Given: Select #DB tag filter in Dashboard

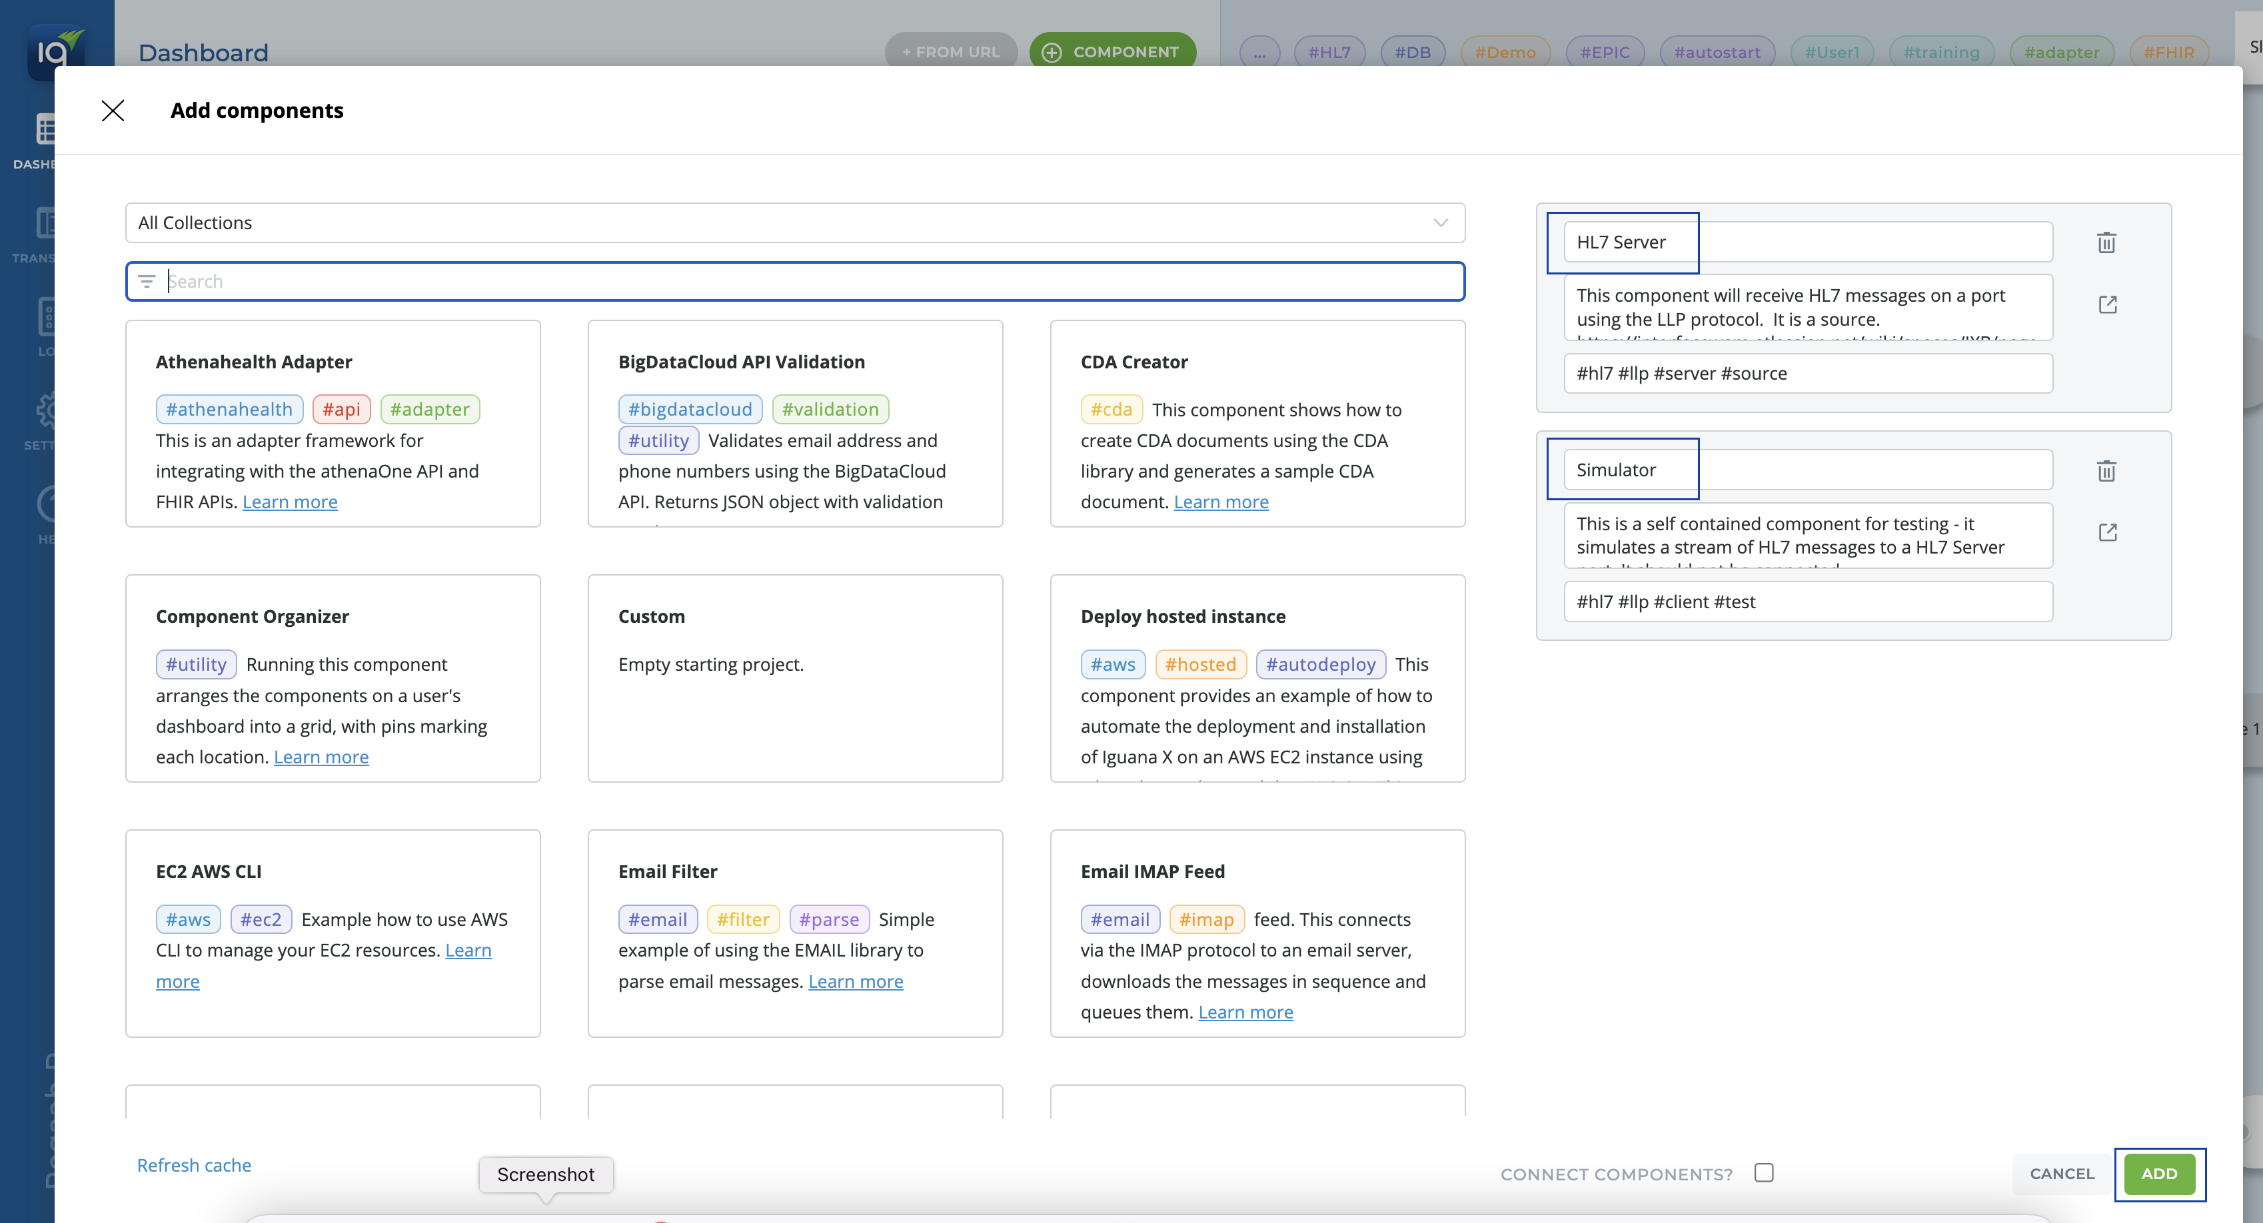Looking at the screenshot, I should point(1413,52).
